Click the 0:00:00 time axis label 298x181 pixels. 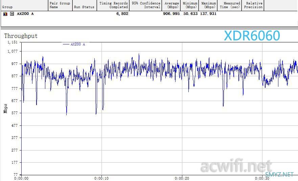pyautogui.click(x=21, y=179)
